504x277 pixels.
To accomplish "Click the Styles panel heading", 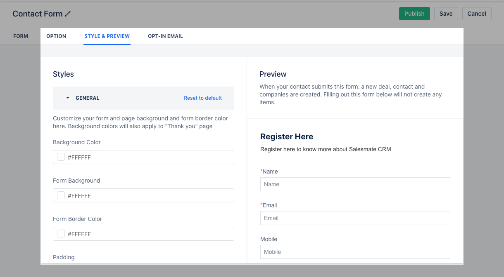I will pos(63,74).
